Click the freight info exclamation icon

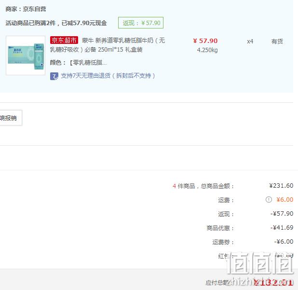[269, 199]
